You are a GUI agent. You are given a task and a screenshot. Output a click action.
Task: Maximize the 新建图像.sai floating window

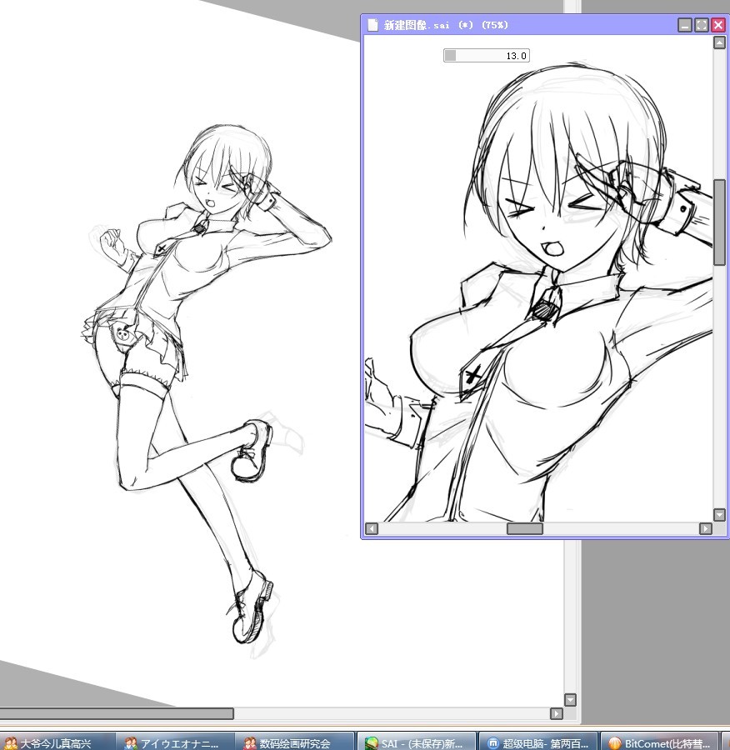[x=702, y=25]
